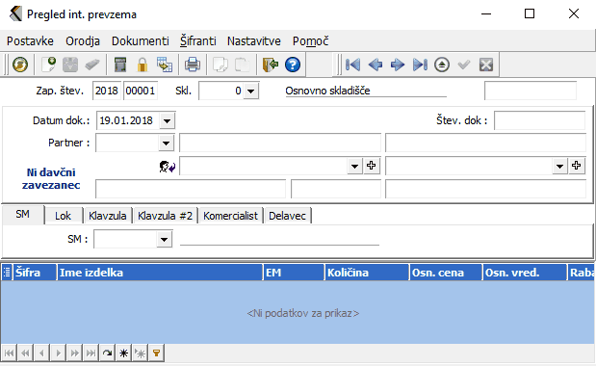Click the greyed-out save icon next to new document
Viewport: 596px width, 366px height.
[x=70, y=65]
